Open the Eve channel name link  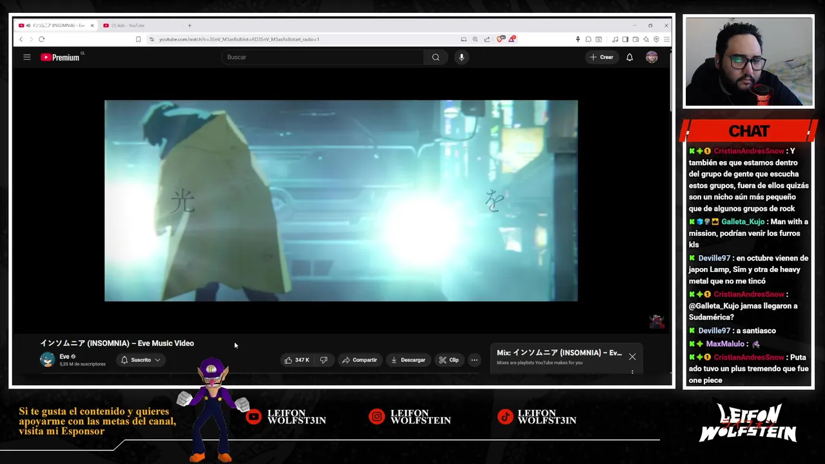tap(64, 356)
